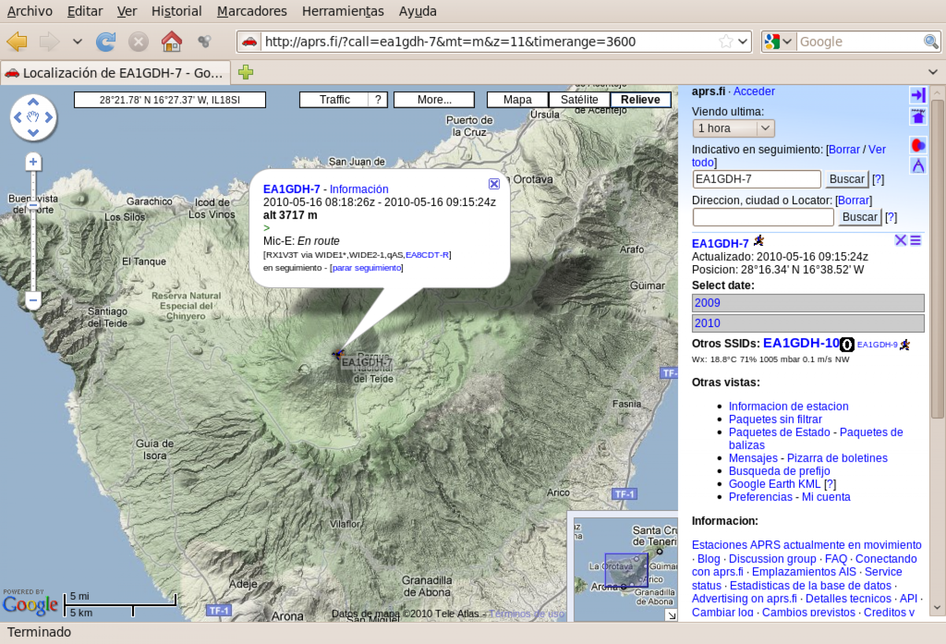Open the Ver menu

pyautogui.click(x=127, y=11)
